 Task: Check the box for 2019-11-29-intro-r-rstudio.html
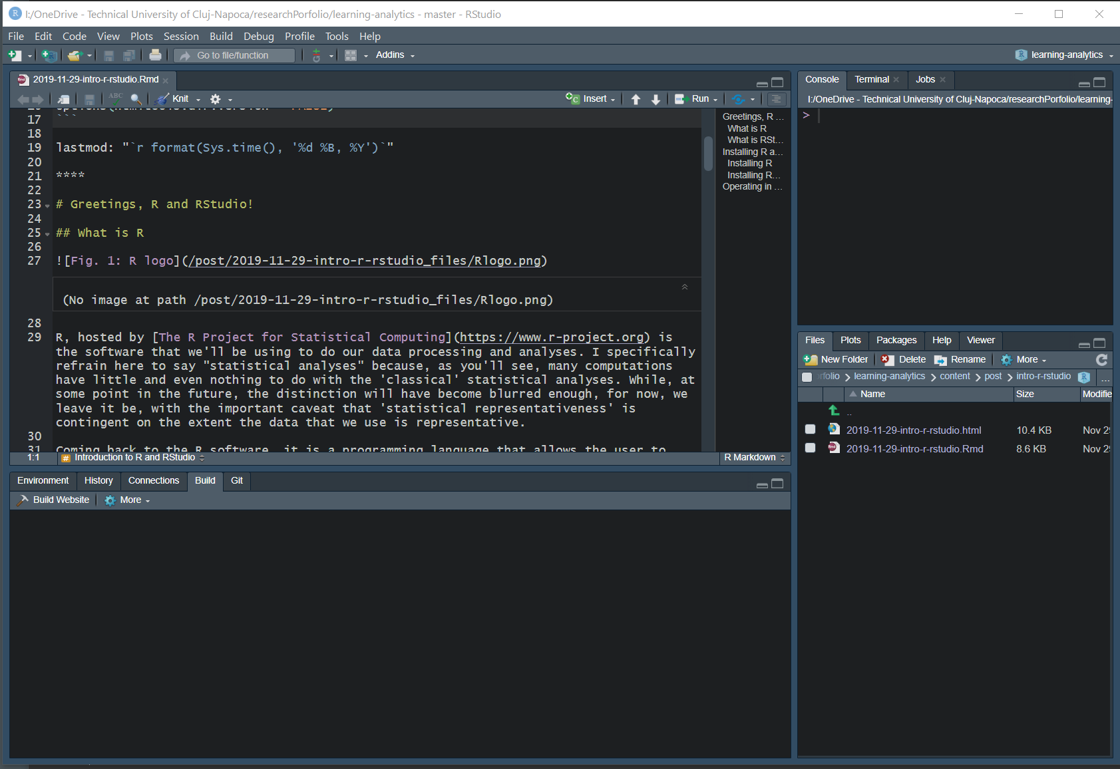810,429
